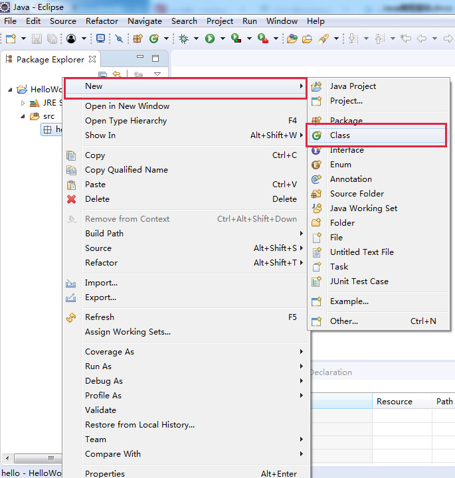Open Build Path submenu

tap(185, 234)
